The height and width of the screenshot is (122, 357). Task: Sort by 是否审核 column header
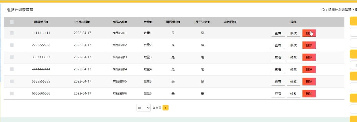coord(202,22)
